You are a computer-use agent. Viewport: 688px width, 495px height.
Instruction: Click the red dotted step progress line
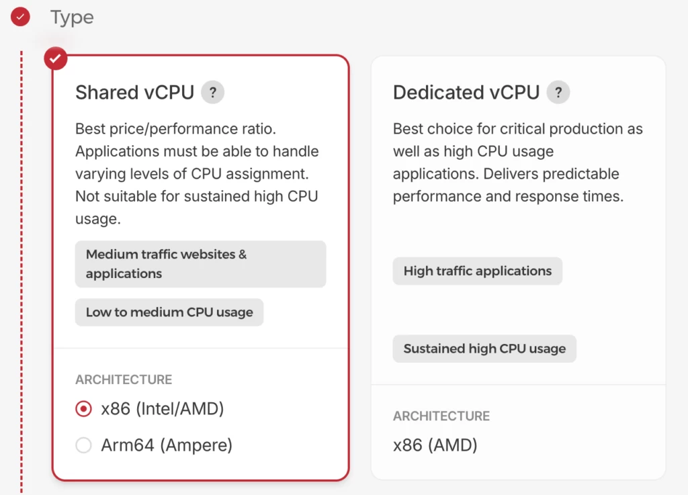click(21, 269)
